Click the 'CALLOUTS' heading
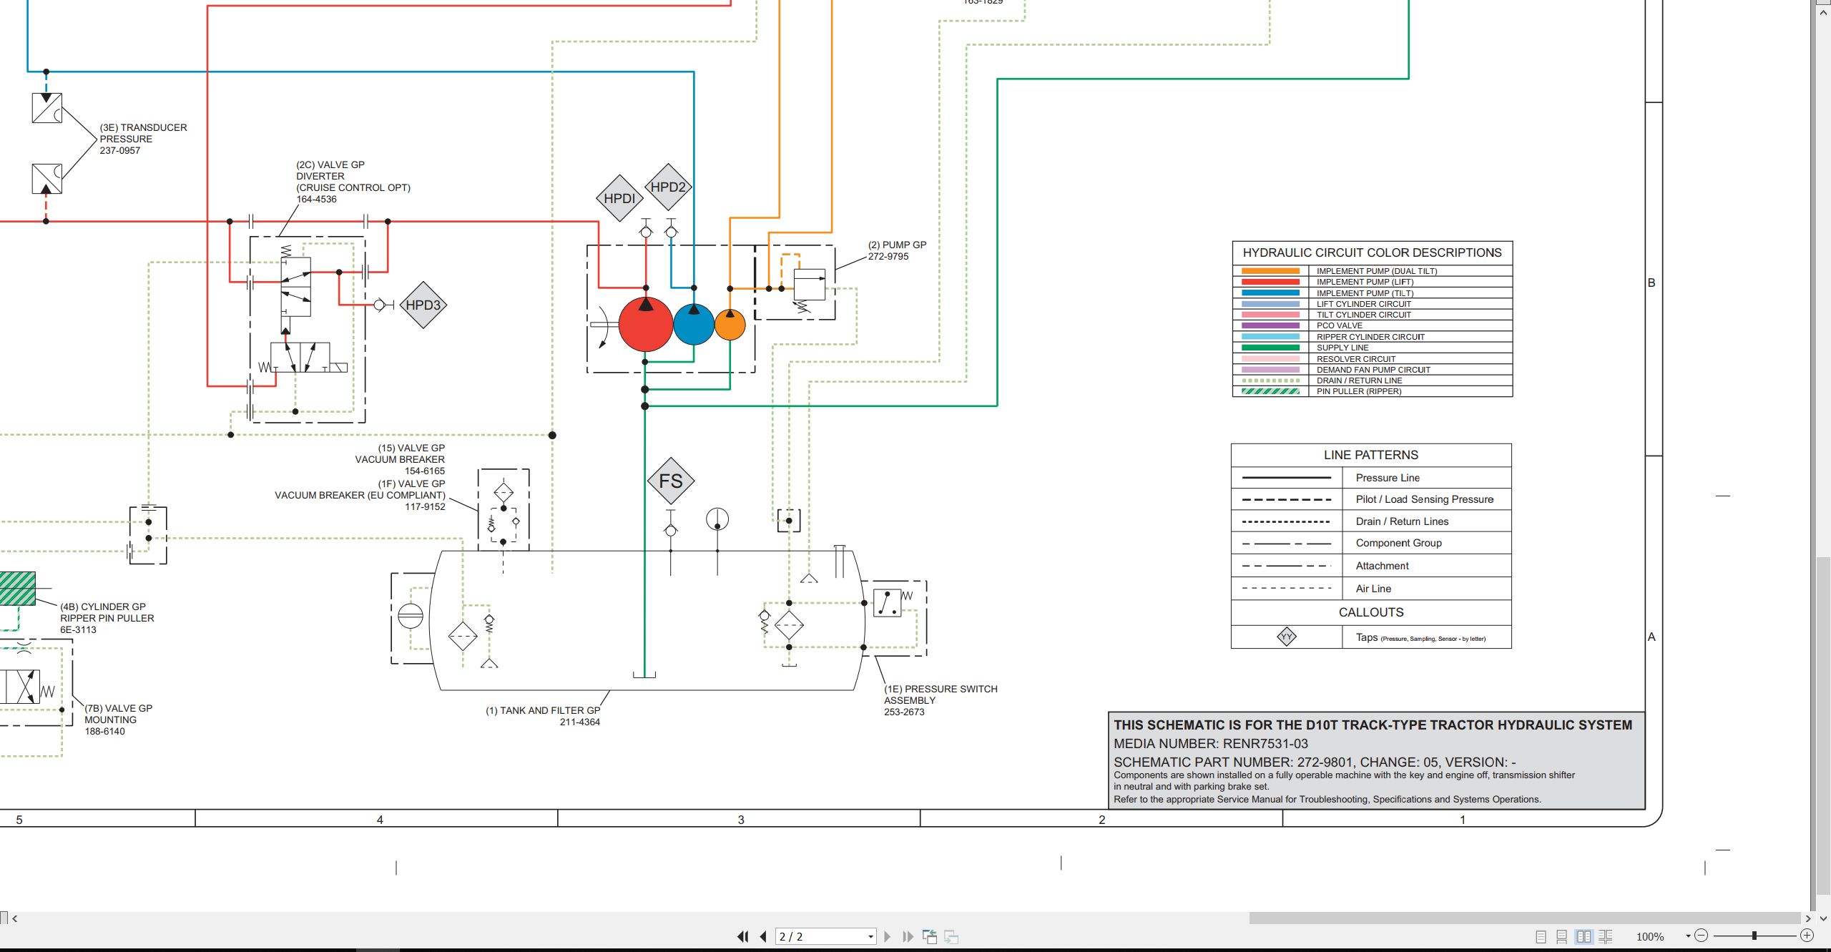This screenshot has width=1831, height=952. pos(1371,612)
